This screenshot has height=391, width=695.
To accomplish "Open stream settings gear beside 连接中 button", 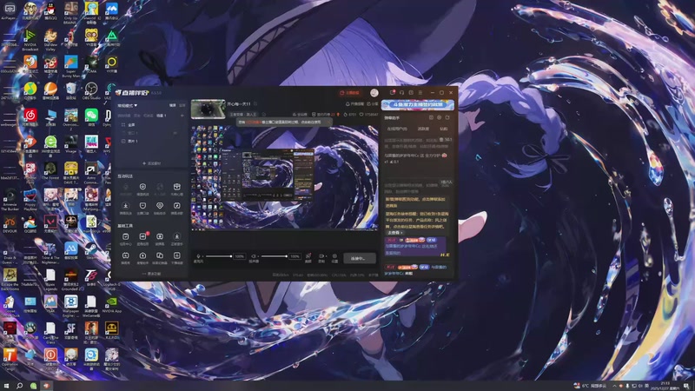I will tap(334, 257).
